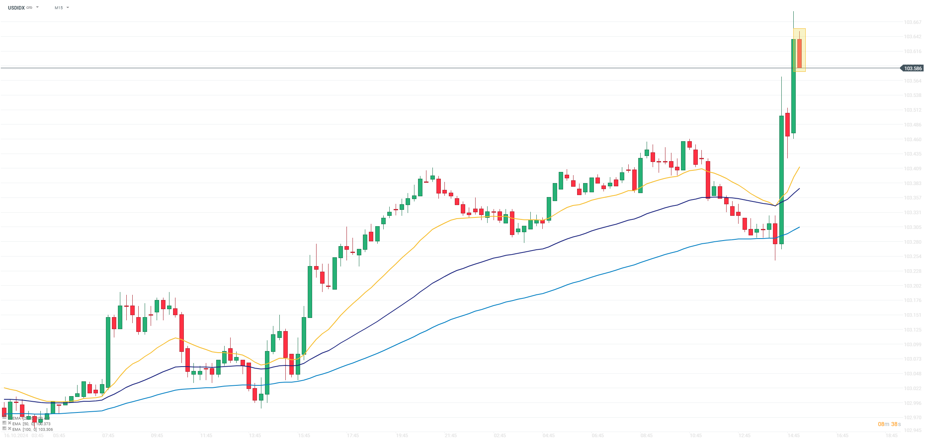Viewport: 928px width, 442px height.
Task: Open settings icon for EMA 20 indicator
Action: 4,418
